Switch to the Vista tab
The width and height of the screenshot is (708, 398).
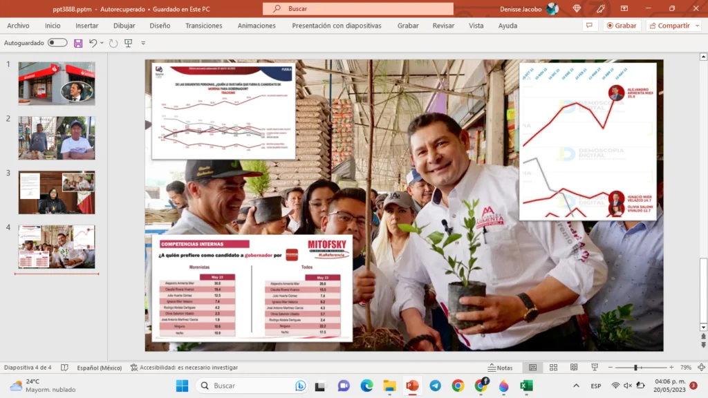[x=476, y=26]
